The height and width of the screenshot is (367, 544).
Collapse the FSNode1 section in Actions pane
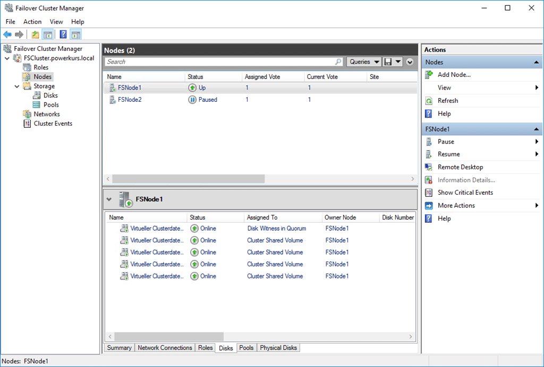click(537, 129)
